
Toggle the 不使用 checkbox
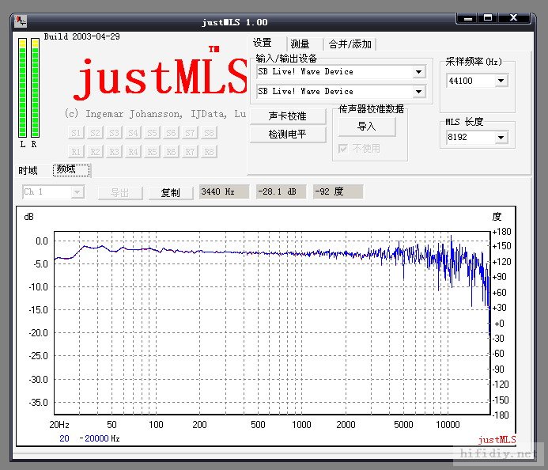[343, 148]
